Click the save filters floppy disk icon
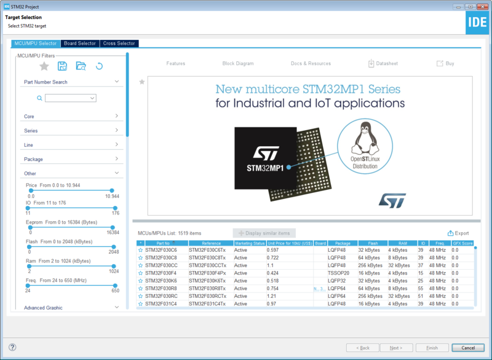This screenshot has height=360, width=492. pos(62,66)
